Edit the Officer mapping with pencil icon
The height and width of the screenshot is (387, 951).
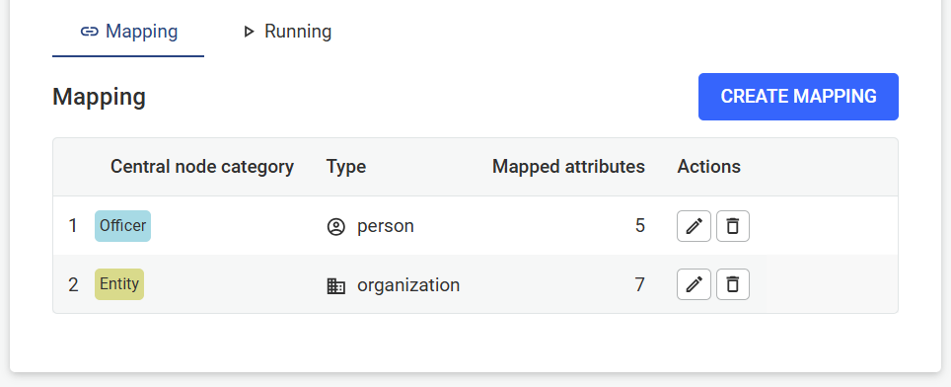tap(694, 226)
